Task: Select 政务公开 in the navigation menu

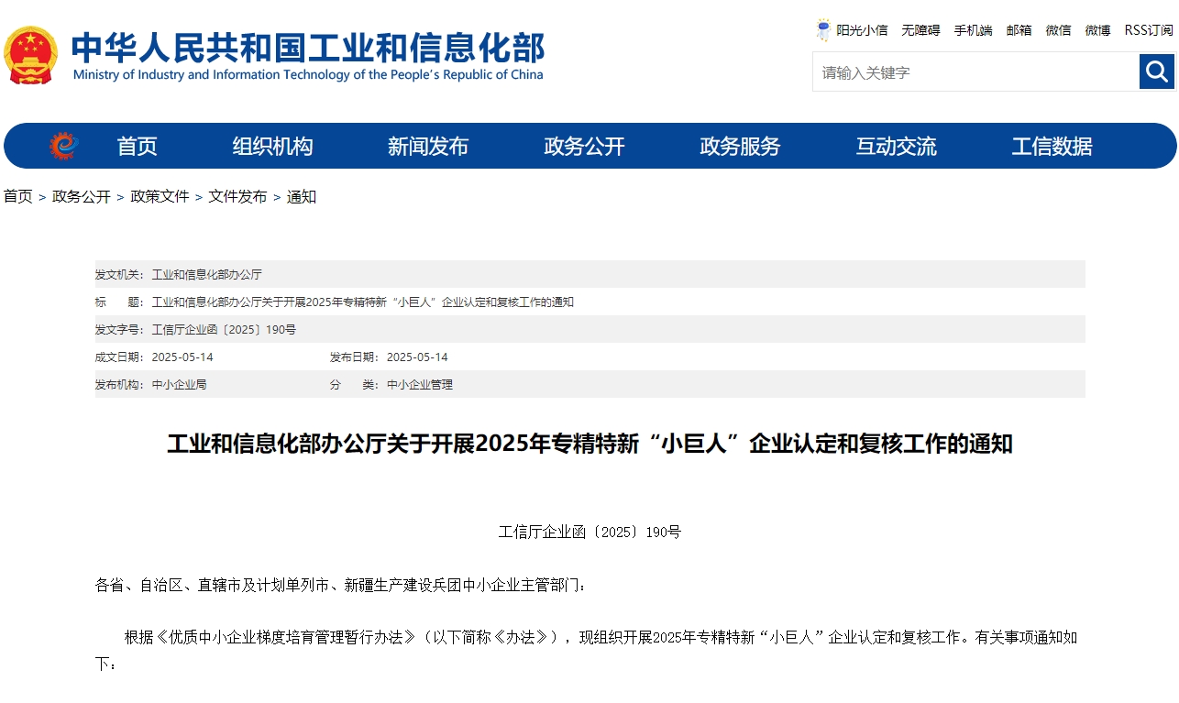Action: 584,146
